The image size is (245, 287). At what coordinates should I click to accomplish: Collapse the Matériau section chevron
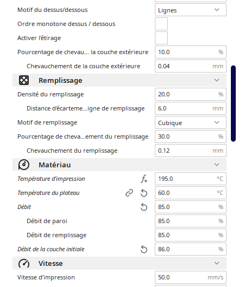tap(217, 165)
